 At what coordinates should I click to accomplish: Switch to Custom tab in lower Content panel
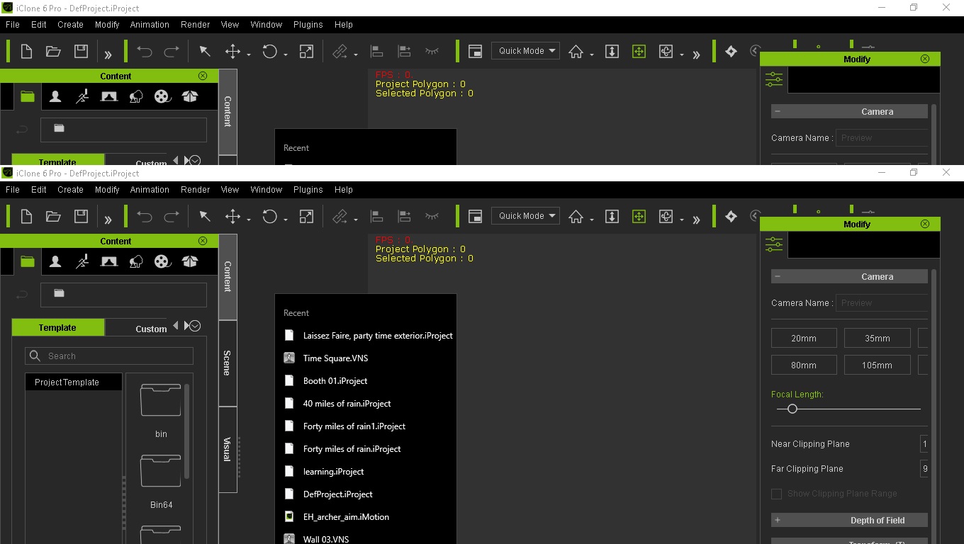pos(151,329)
